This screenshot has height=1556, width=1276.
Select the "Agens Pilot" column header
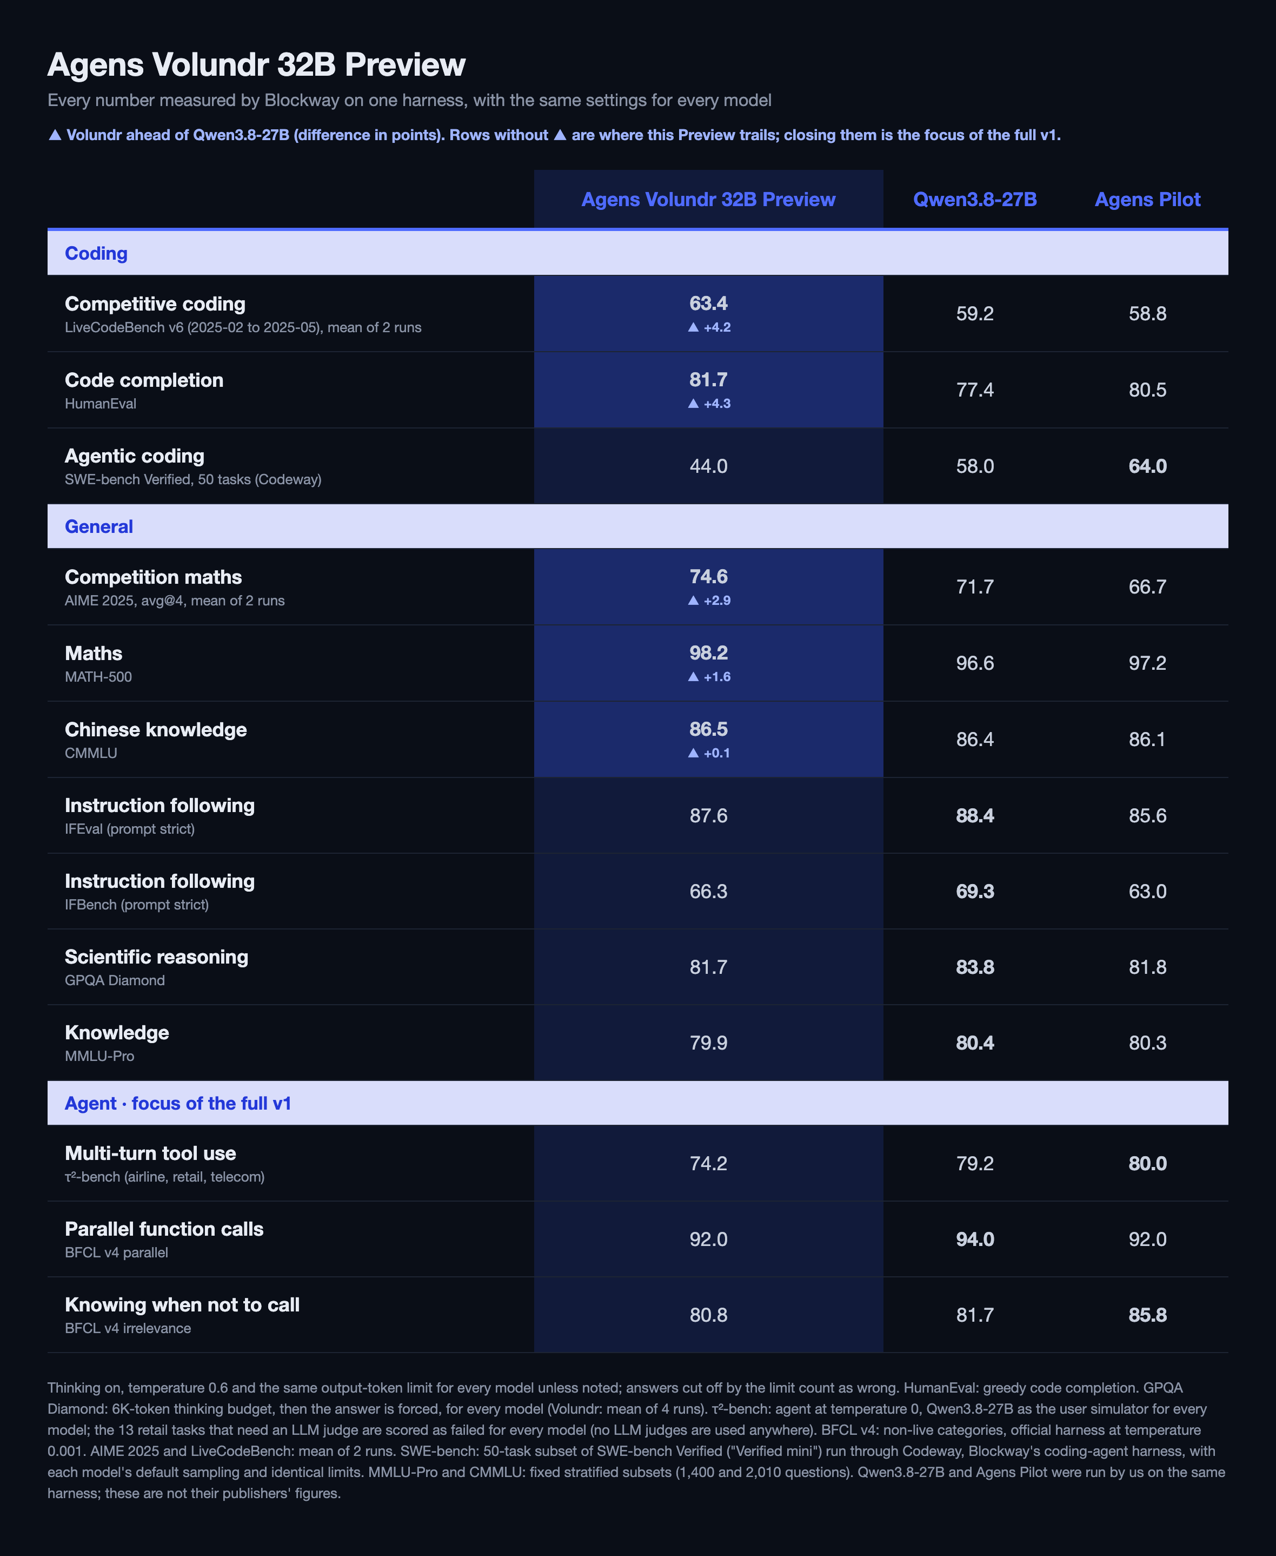(1147, 199)
